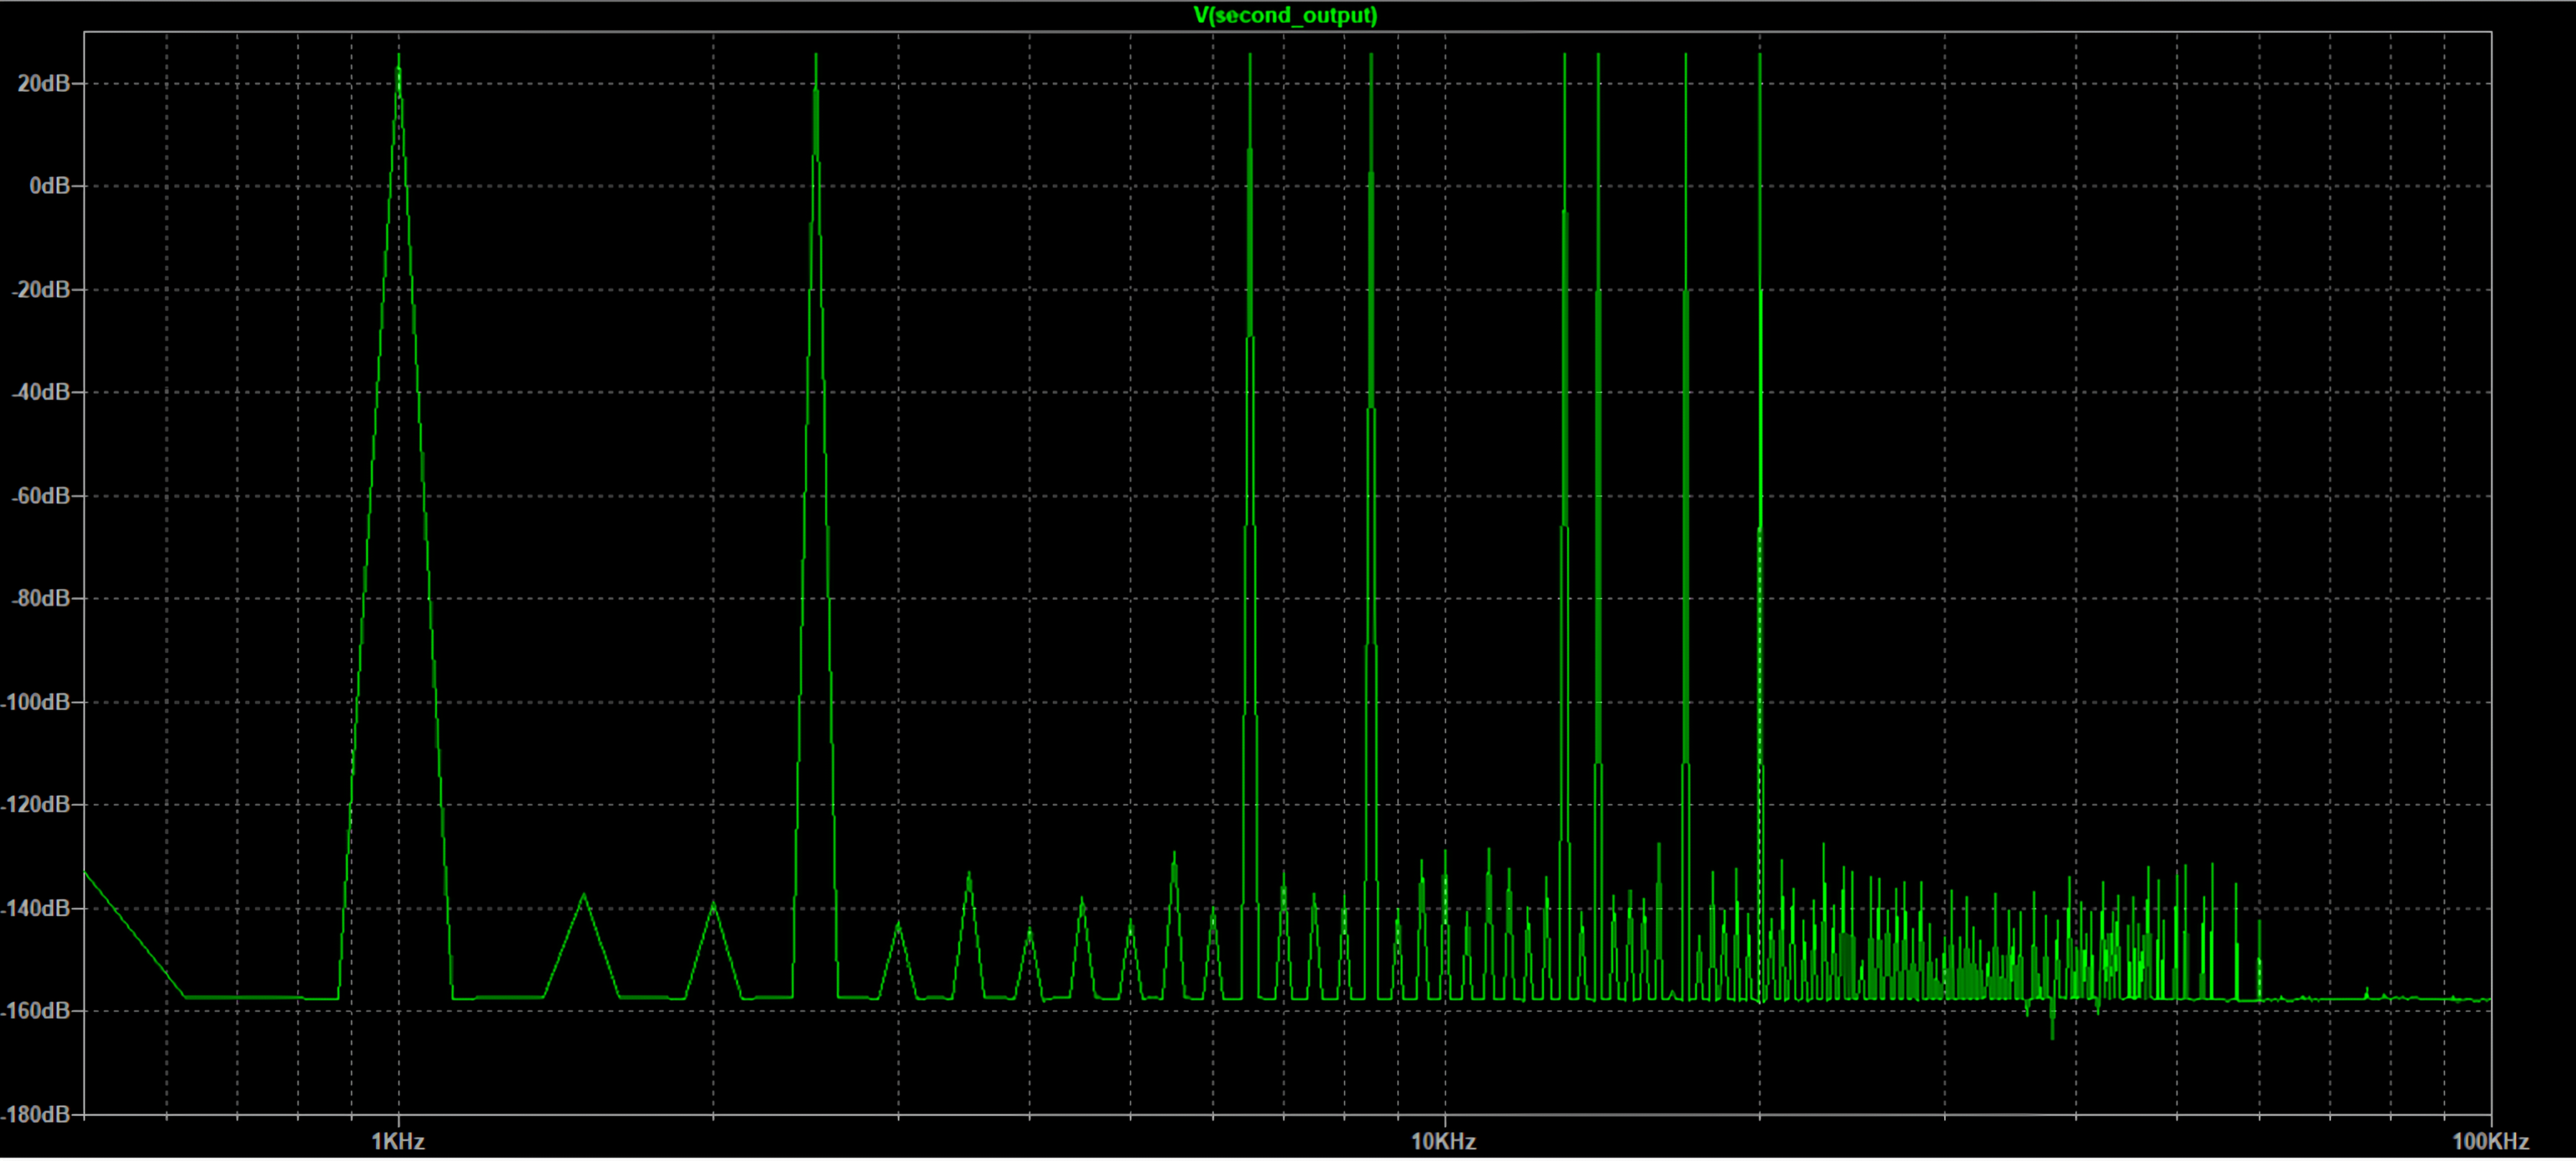Click the 100KHz frequency axis label
The width and height of the screenshot is (2576, 1161).
[x=2491, y=1142]
